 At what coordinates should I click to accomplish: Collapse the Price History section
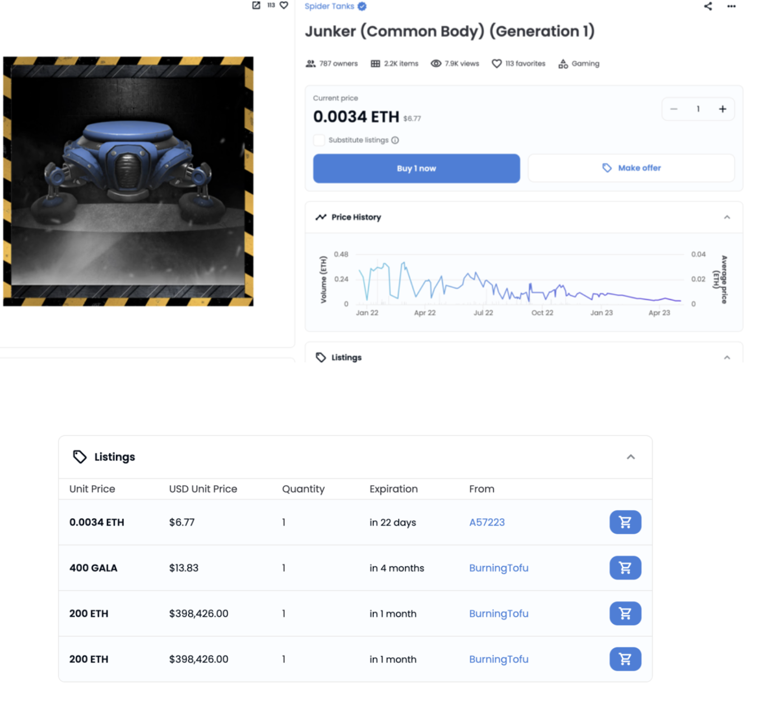(727, 217)
